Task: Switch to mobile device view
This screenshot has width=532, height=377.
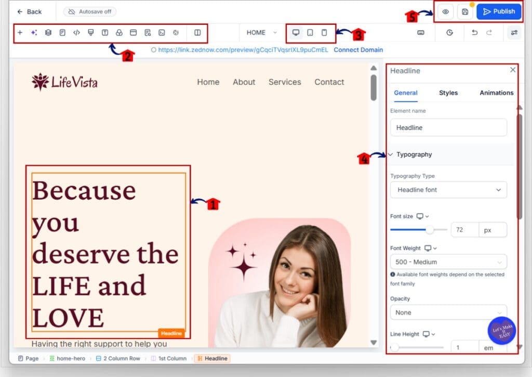Action: [x=324, y=33]
